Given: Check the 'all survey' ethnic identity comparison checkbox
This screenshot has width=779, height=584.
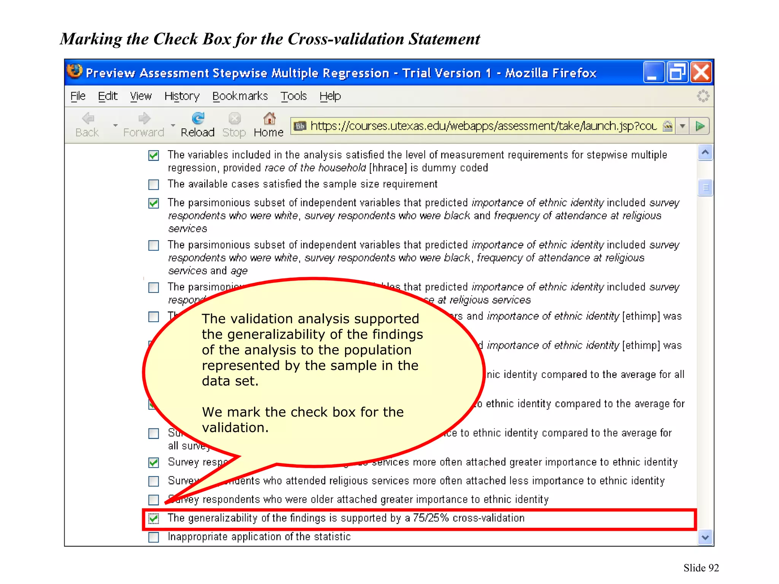Looking at the screenshot, I should tap(154, 434).
